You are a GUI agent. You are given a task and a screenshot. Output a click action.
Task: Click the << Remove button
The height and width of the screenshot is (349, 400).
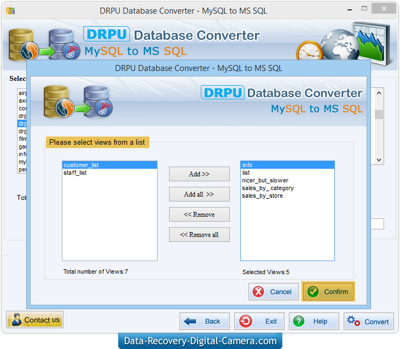click(199, 214)
